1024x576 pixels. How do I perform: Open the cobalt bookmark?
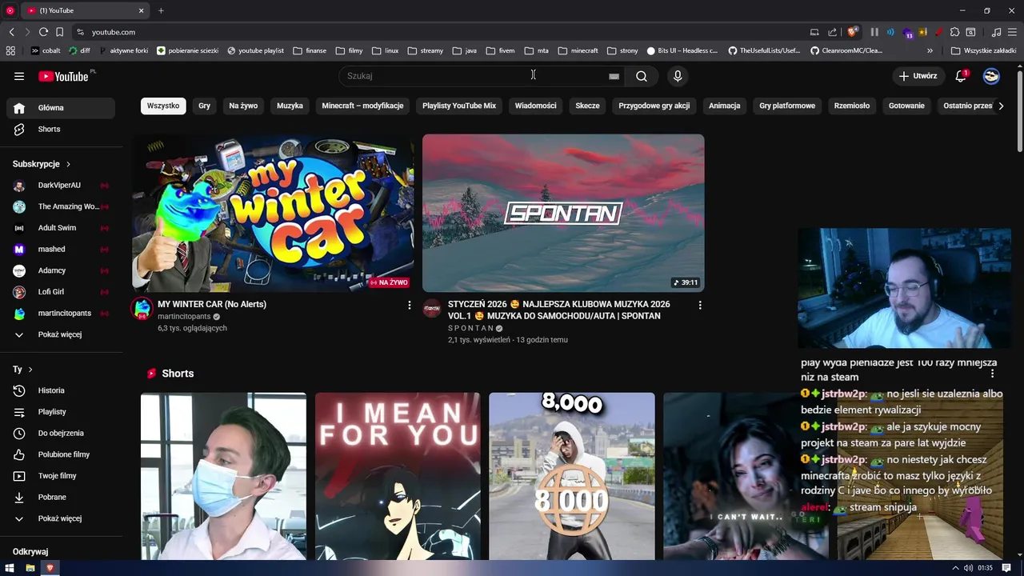click(46, 50)
